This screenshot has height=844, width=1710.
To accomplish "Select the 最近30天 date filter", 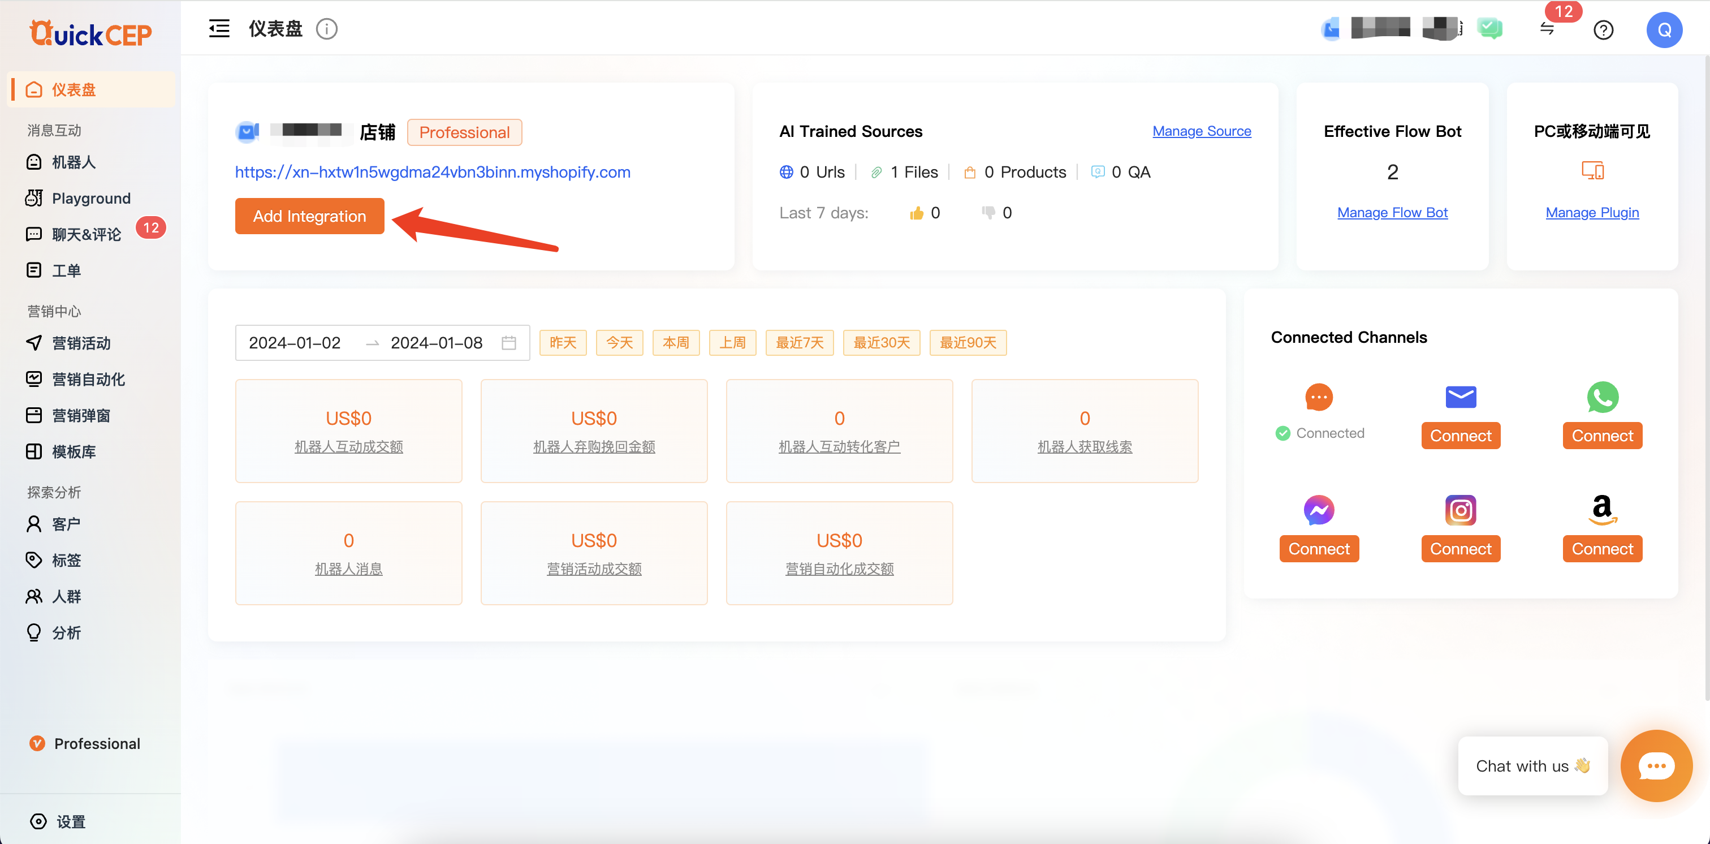I will point(881,343).
